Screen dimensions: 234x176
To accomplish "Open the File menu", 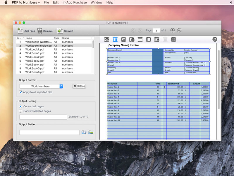I will [47, 2].
